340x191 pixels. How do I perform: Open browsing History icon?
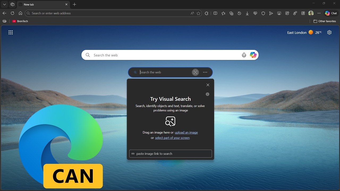click(239, 13)
